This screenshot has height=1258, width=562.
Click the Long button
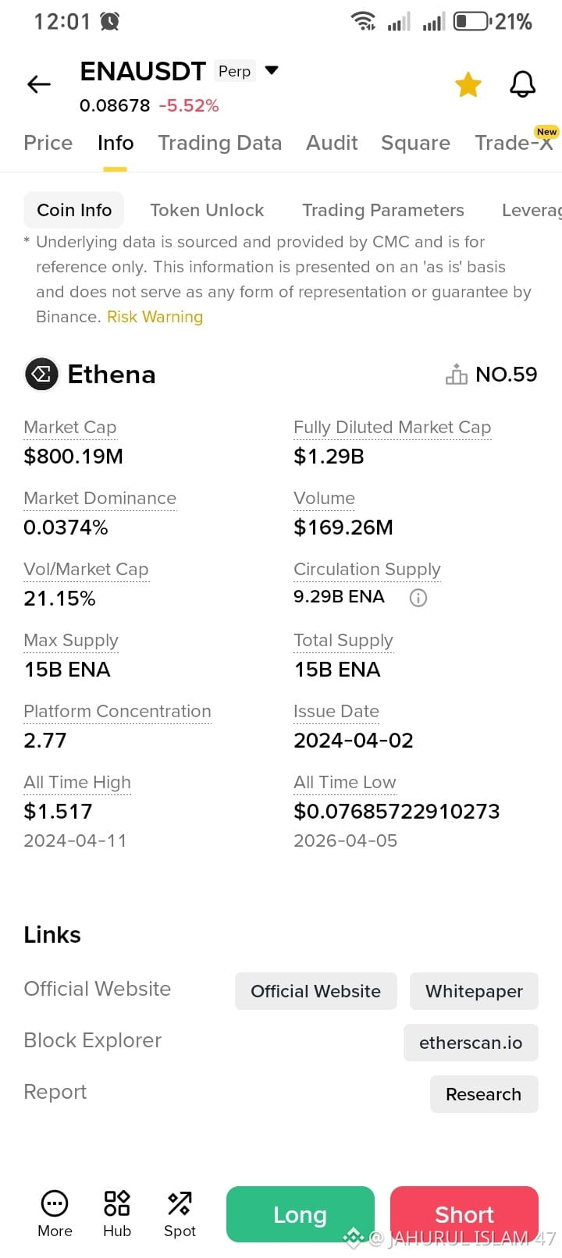click(x=301, y=1214)
